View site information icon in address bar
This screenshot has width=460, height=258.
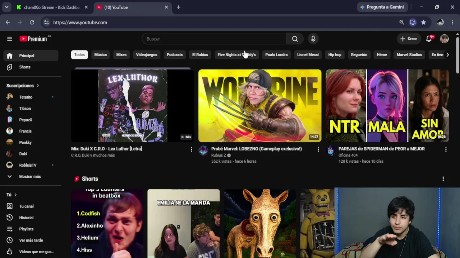click(46, 22)
